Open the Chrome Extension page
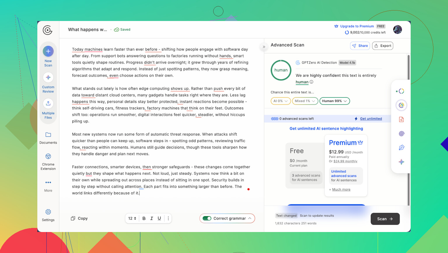 [48, 157]
